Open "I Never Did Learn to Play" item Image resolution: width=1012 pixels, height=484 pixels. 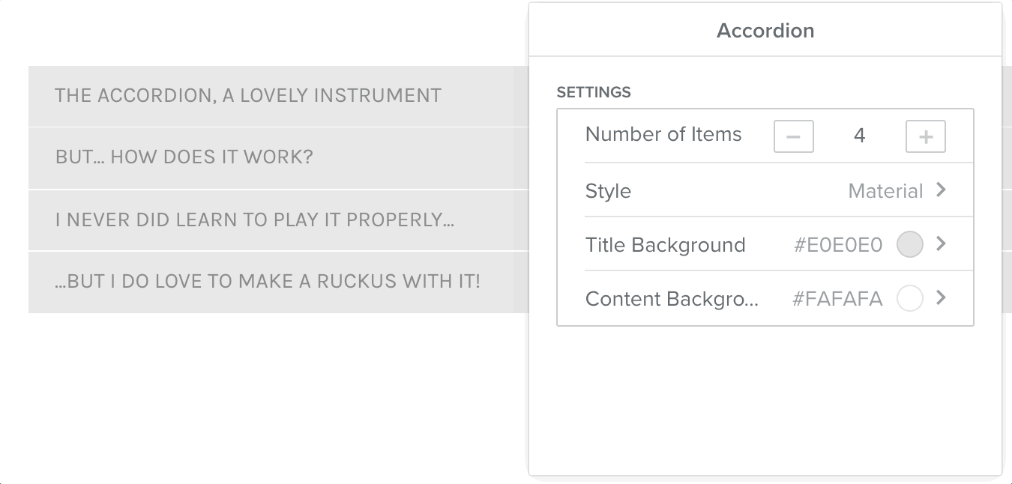click(x=255, y=220)
